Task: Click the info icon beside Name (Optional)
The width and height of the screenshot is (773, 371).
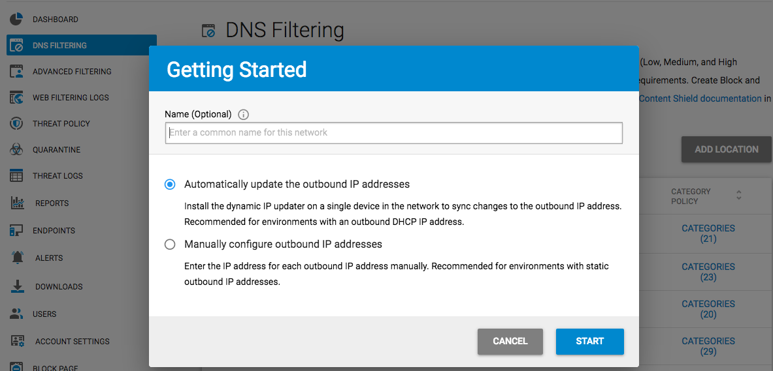Action: pyautogui.click(x=244, y=115)
